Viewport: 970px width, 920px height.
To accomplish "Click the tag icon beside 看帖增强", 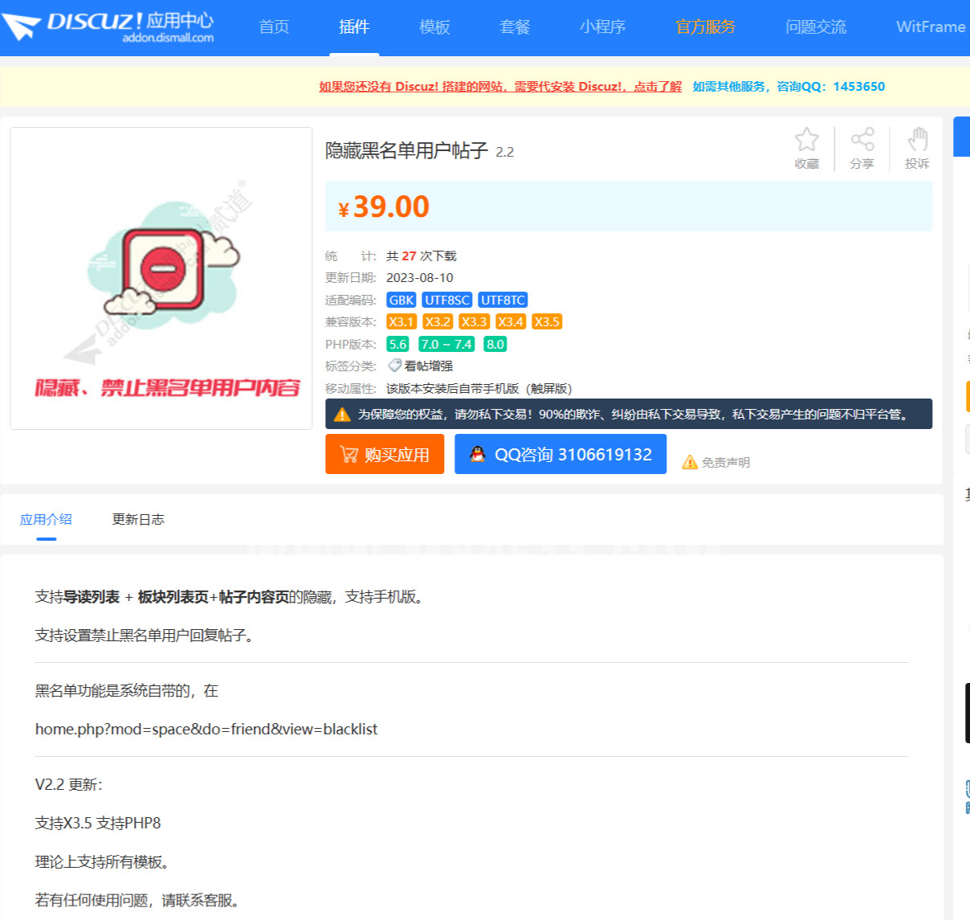I will click(394, 366).
